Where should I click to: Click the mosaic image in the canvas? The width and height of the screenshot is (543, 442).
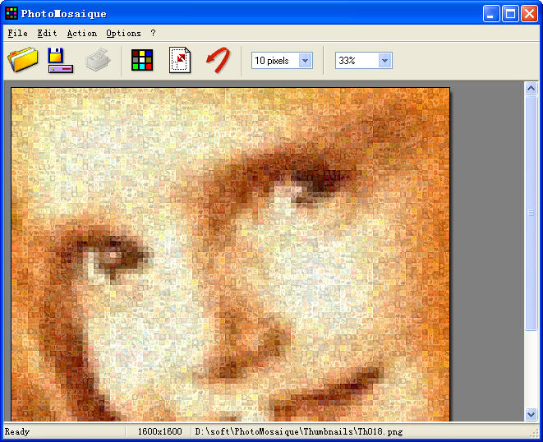tap(230, 255)
